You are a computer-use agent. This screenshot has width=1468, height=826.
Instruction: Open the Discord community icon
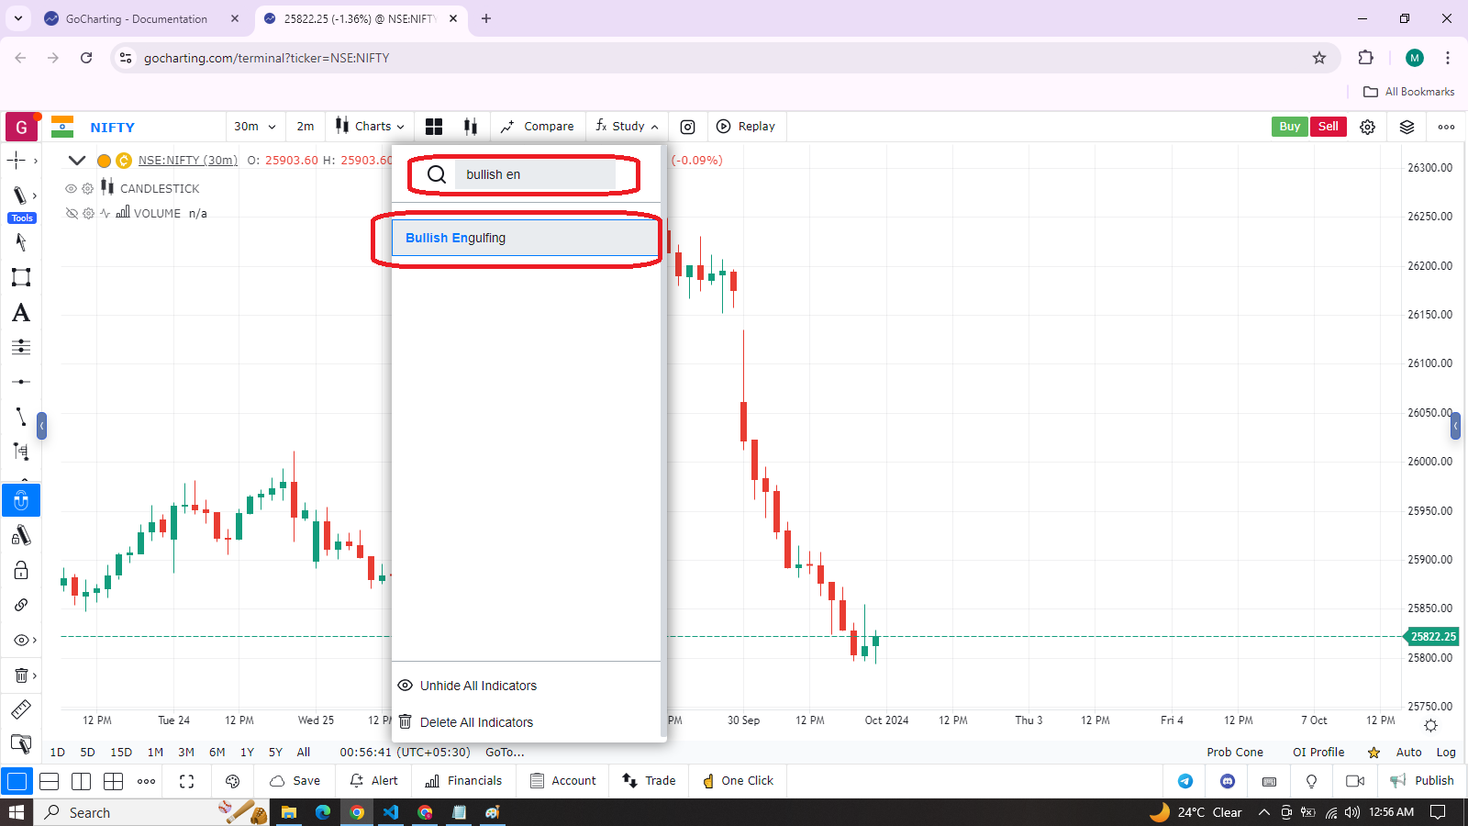click(1228, 781)
